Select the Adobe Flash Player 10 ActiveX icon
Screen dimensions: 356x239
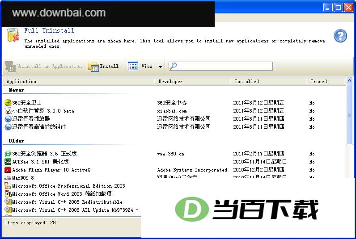click(x=8, y=170)
